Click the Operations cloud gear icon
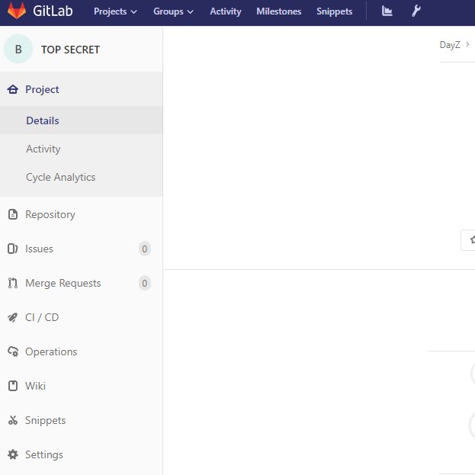Image resolution: width=475 pixels, height=475 pixels. click(x=13, y=351)
